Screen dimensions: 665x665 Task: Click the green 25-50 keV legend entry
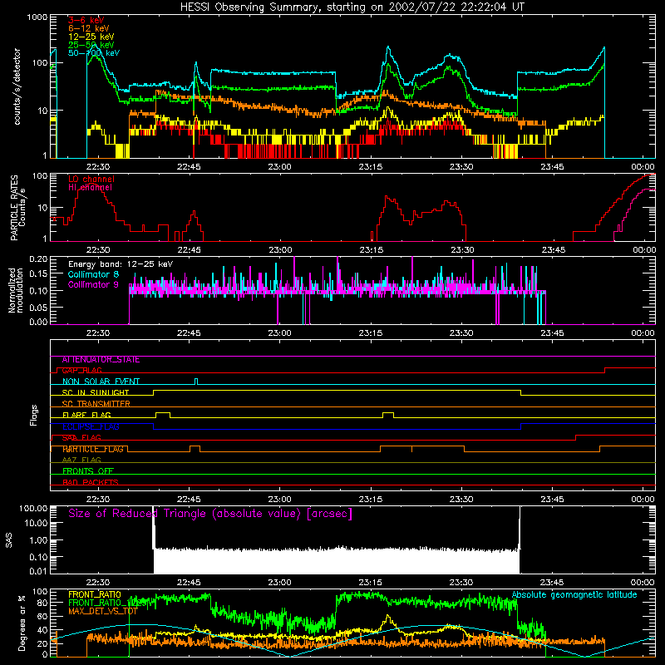point(91,45)
